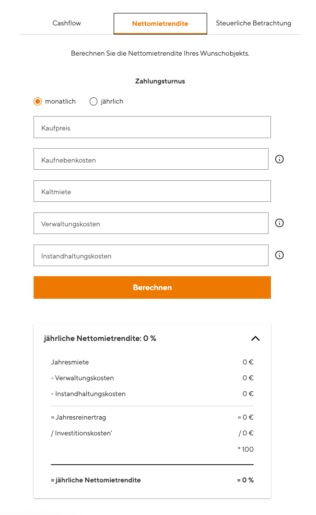Select the monatlich payment option
Screen dimensions: 316x515
(x=38, y=101)
